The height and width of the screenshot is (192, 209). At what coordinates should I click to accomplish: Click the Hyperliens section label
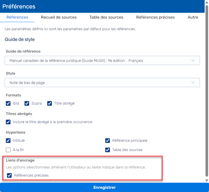[16, 132]
